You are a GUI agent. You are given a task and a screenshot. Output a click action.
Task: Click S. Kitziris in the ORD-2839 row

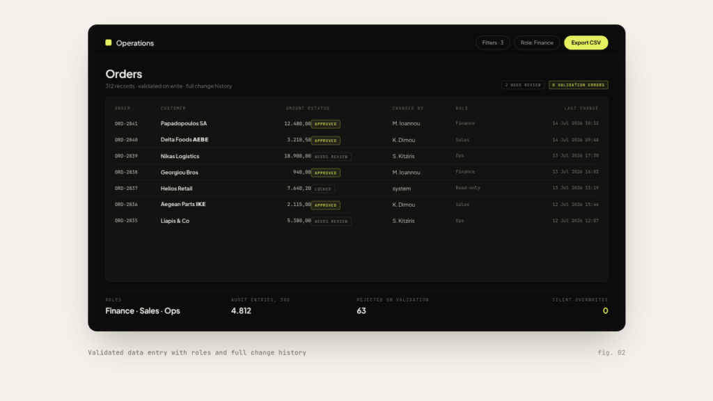click(404, 156)
